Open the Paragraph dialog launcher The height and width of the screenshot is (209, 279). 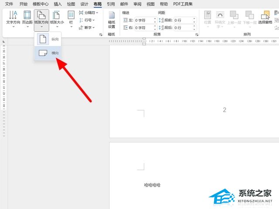[x=197, y=34]
